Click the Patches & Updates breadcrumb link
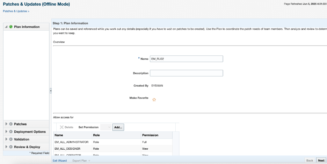 tap(15, 11)
